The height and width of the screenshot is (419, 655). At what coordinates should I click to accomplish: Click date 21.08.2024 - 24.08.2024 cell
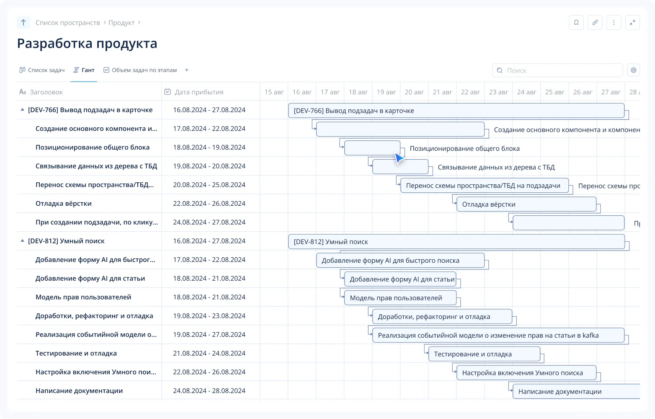tap(209, 353)
